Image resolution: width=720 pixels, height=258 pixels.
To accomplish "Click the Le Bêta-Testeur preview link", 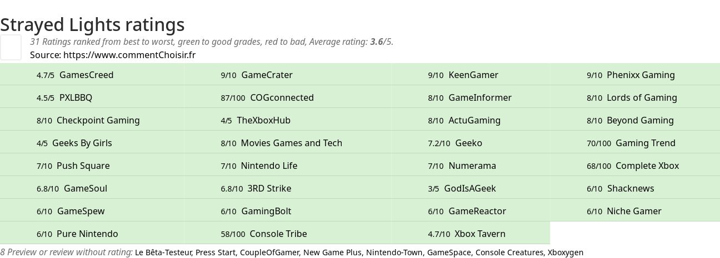I will pyautogui.click(x=164, y=252).
